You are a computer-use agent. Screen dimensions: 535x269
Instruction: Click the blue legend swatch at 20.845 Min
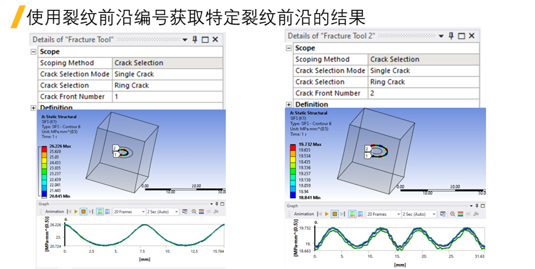click(44, 194)
